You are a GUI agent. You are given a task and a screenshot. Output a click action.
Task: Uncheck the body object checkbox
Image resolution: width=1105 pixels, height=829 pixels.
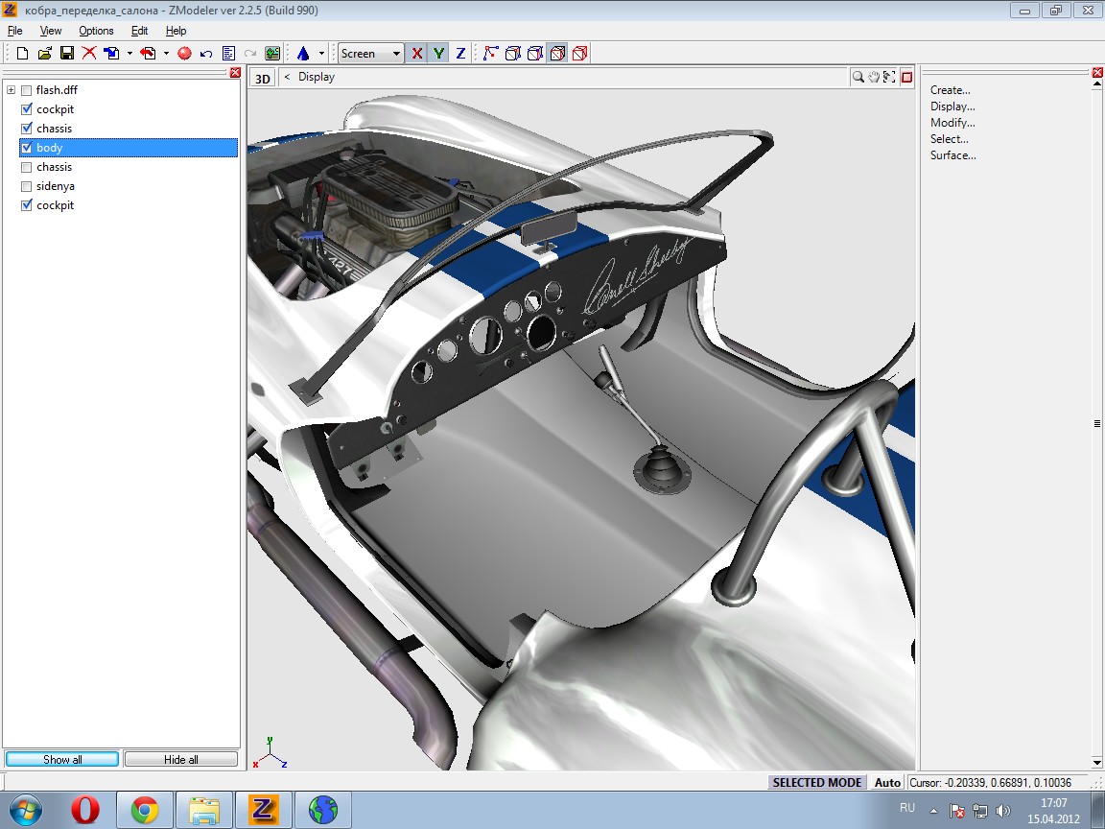27,148
